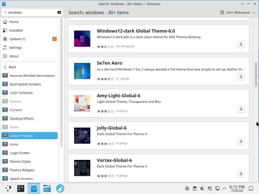Open the application launcher in taskbar
This screenshot has width=259, height=194.
pyautogui.click(x=8, y=188)
